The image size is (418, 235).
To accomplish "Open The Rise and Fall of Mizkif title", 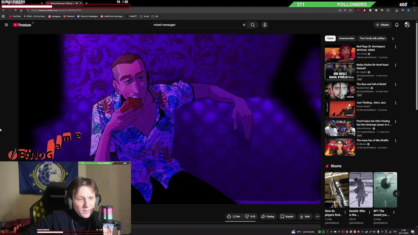I will pyautogui.click(x=371, y=84).
